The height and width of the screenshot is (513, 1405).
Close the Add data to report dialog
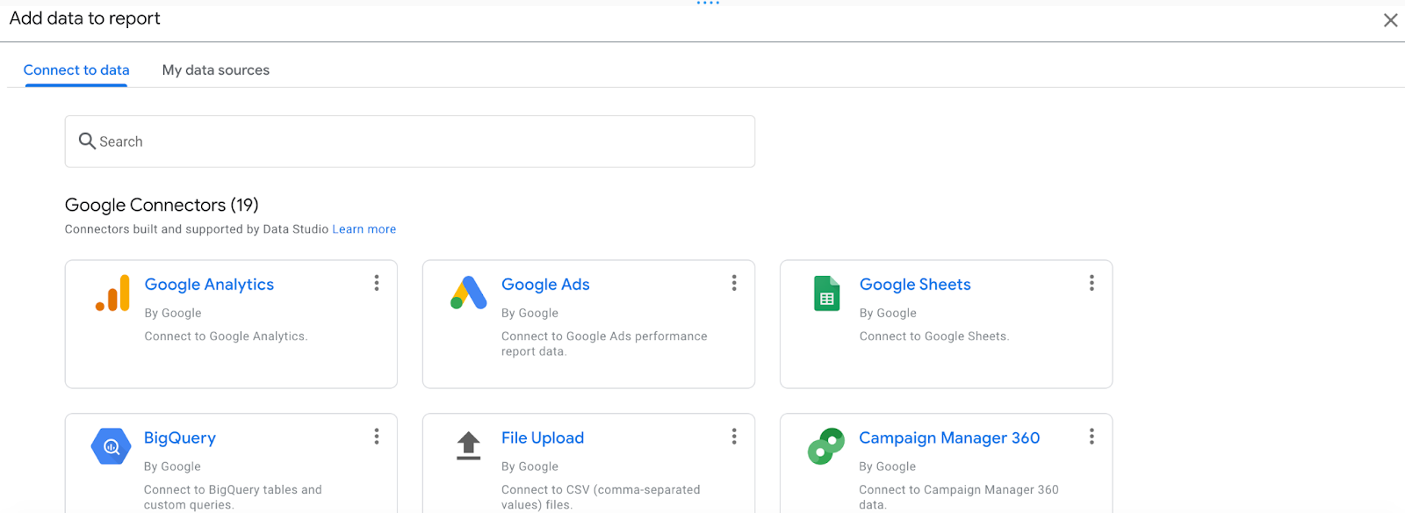coord(1390,20)
